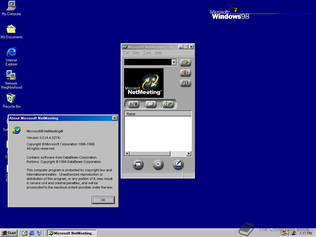316x237 pixels.
Task: Click OK in About Microsoft NetMeeting dialog
Action: [x=103, y=200]
